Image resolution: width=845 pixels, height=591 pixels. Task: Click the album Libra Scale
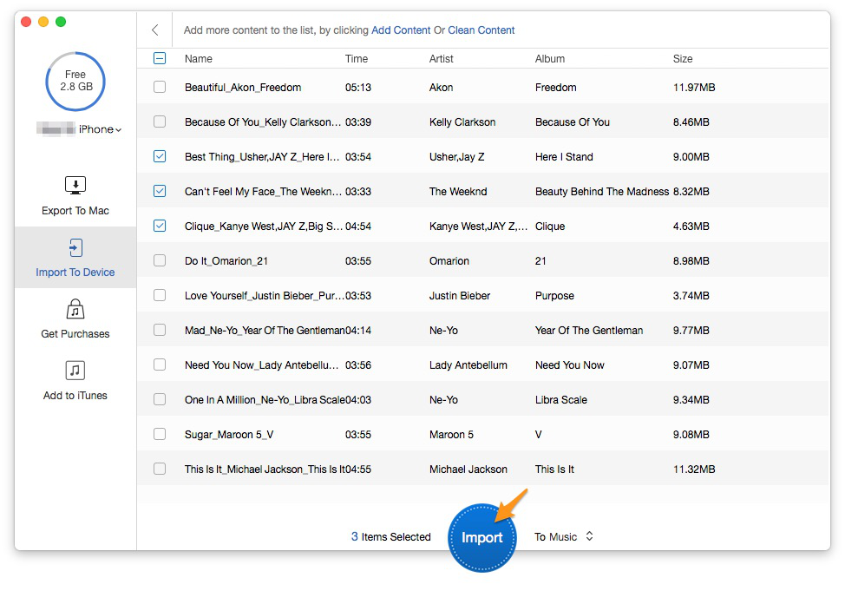point(561,400)
